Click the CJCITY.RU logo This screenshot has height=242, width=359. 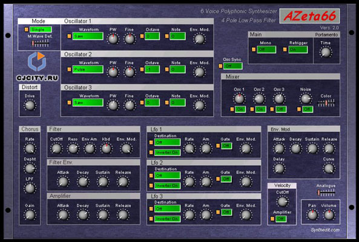point(37,67)
